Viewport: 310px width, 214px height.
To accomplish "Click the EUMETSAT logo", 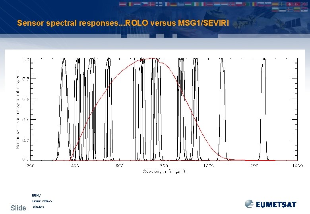I will (271, 204).
